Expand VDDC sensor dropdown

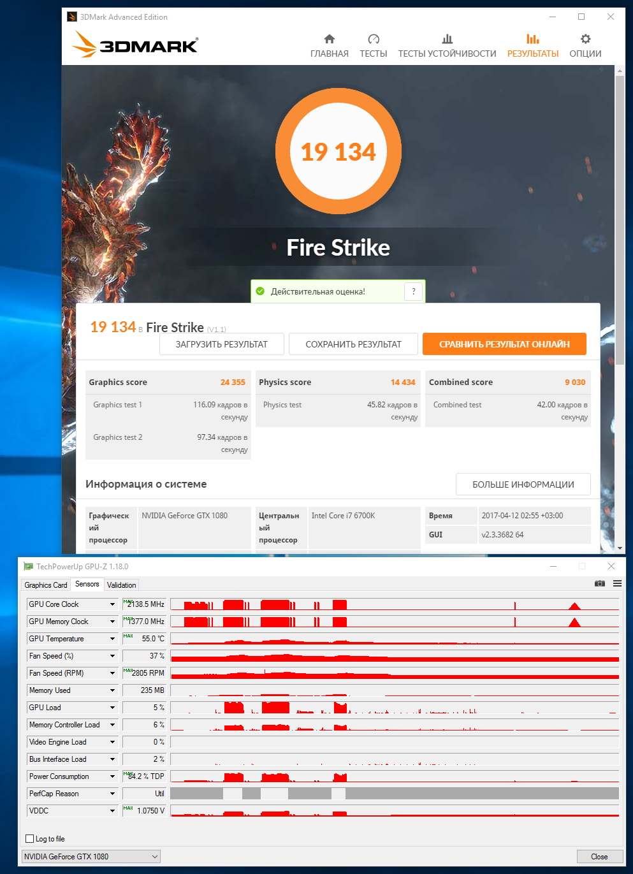coord(112,811)
